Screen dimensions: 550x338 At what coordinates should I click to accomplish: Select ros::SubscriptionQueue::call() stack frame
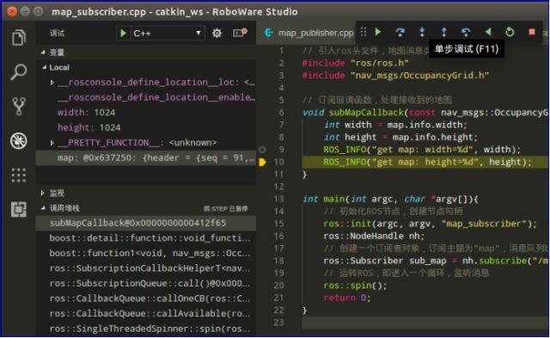click(146, 284)
